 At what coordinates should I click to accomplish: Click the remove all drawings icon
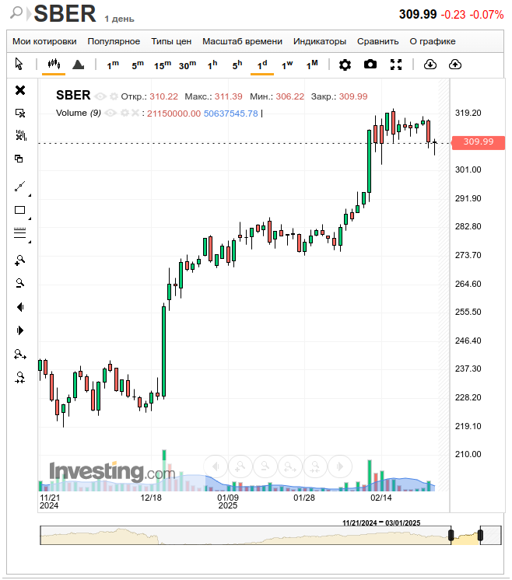tap(21, 135)
